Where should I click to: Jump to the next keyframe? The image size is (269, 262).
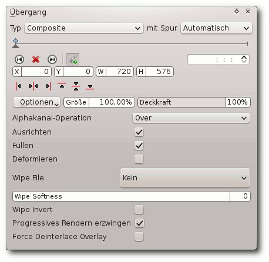coord(52,59)
